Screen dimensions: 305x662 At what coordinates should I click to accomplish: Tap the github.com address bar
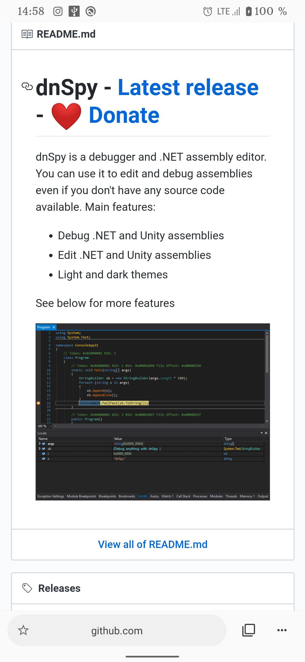pyautogui.click(x=117, y=630)
